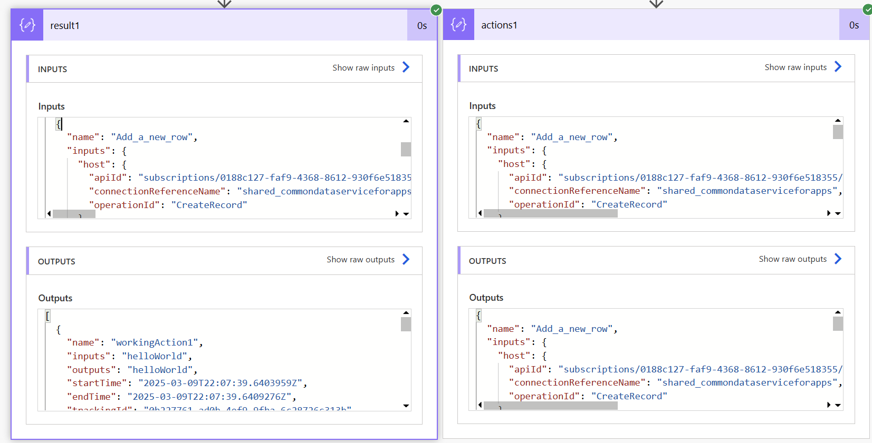Show raw inputs of the actions1 action
872x443 pixels.
tap(803, 67)
